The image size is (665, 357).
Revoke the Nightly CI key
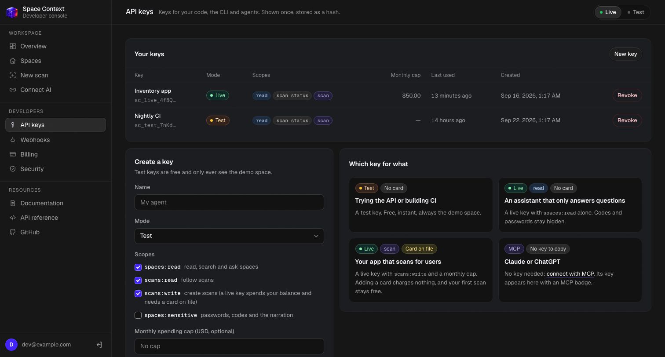(627, 120)
